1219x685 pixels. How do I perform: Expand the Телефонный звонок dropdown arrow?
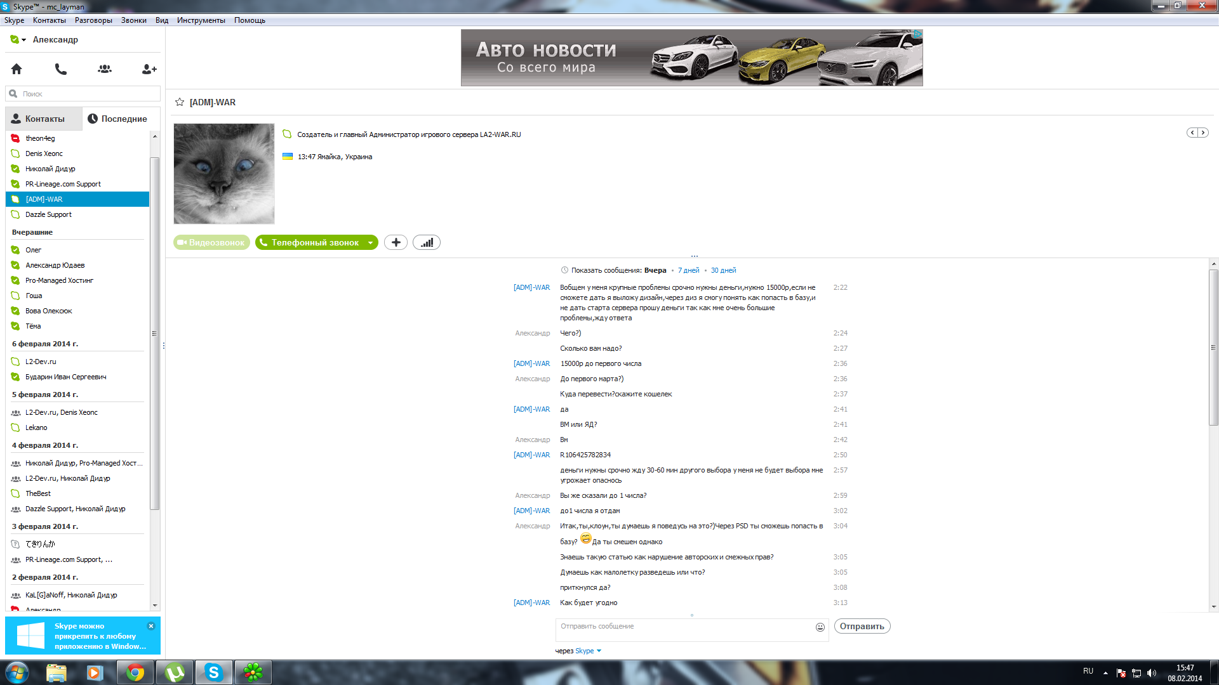pyautogui.click(x=370, y=242)
